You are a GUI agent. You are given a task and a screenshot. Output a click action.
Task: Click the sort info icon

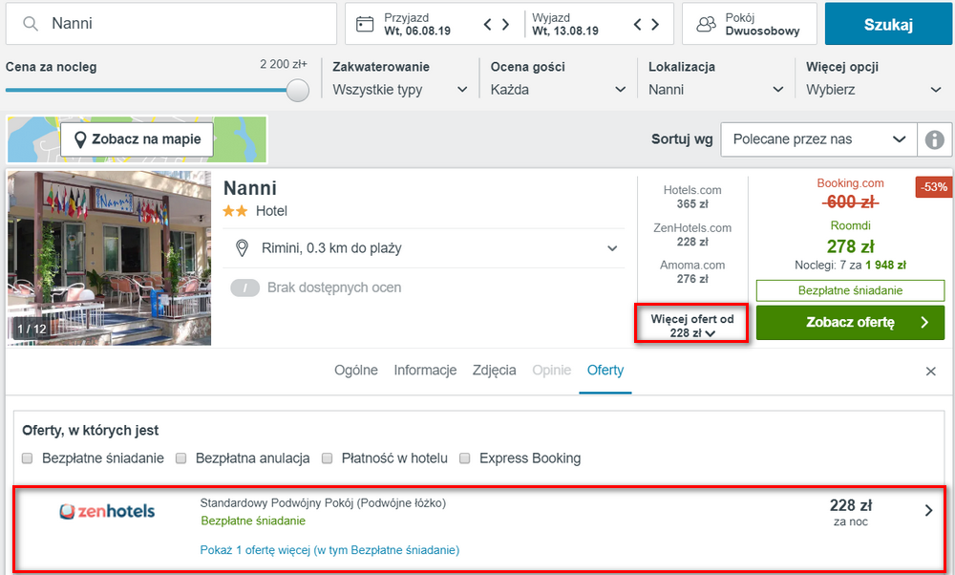[934, 139]
